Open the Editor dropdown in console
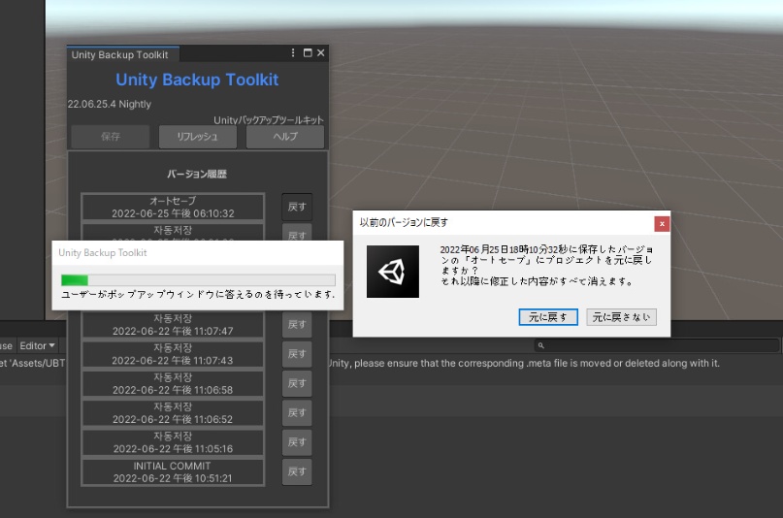The width and height of the screenshot is (783, 518). (38, 346)
